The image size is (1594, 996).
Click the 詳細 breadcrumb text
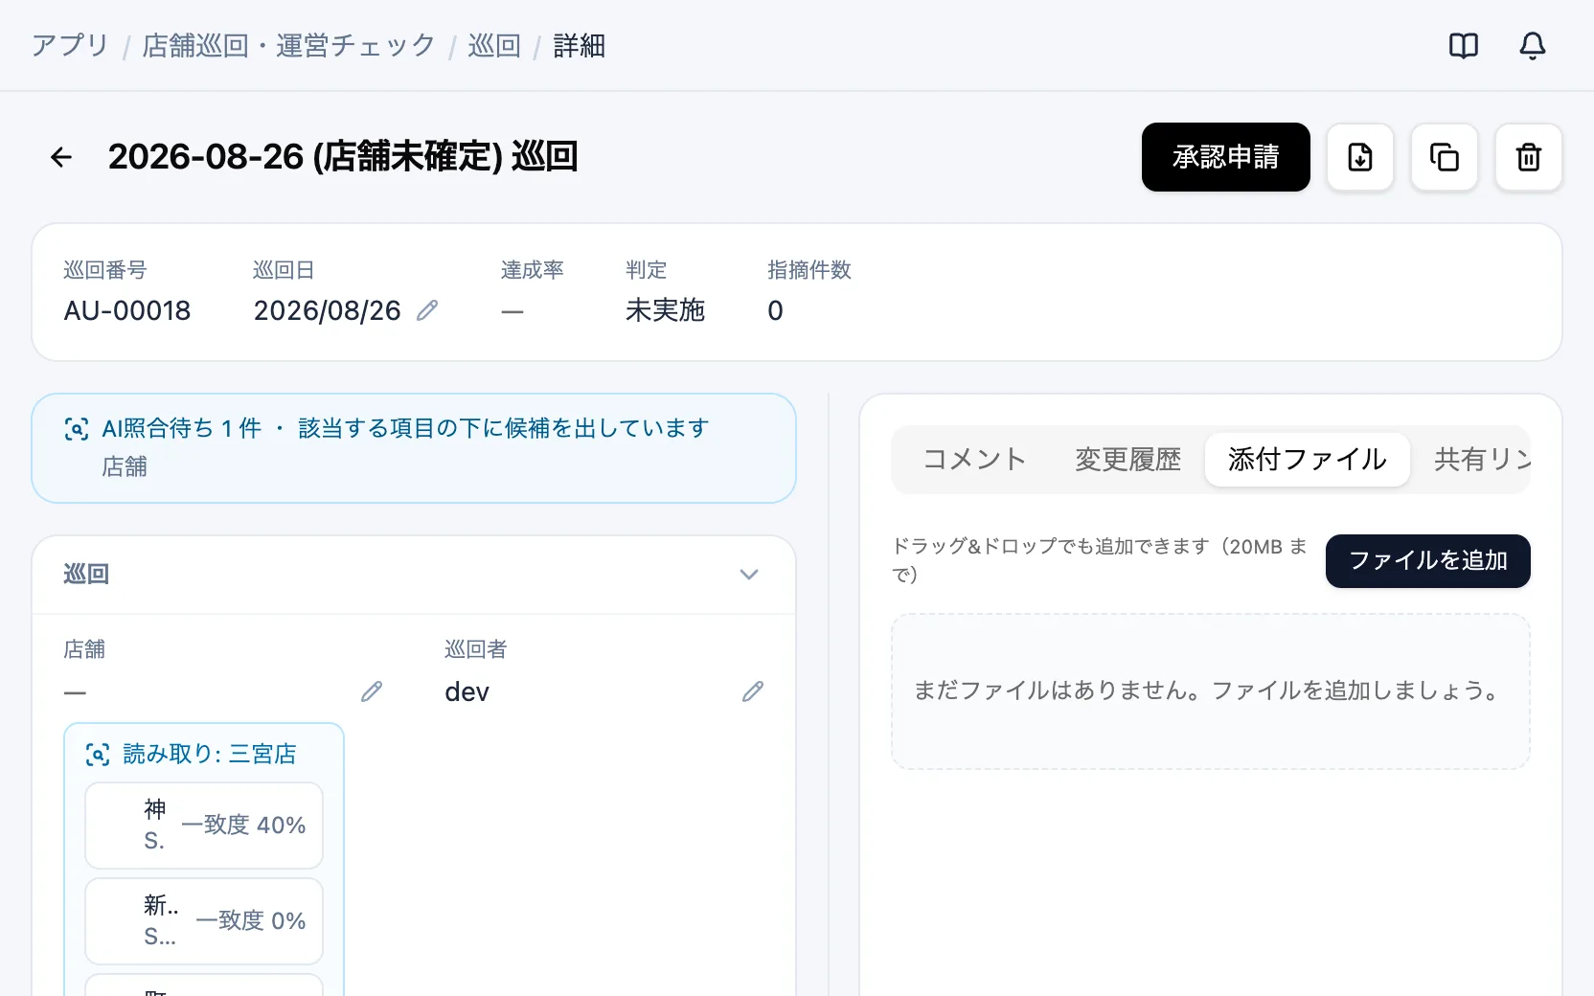tap(580, 46)
